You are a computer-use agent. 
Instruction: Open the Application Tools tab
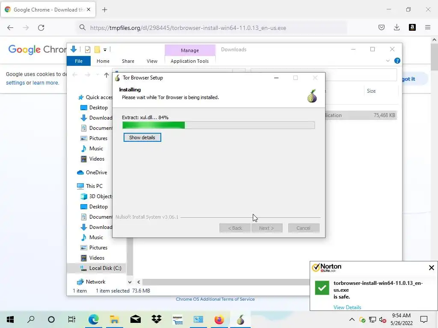coord(189,61)
